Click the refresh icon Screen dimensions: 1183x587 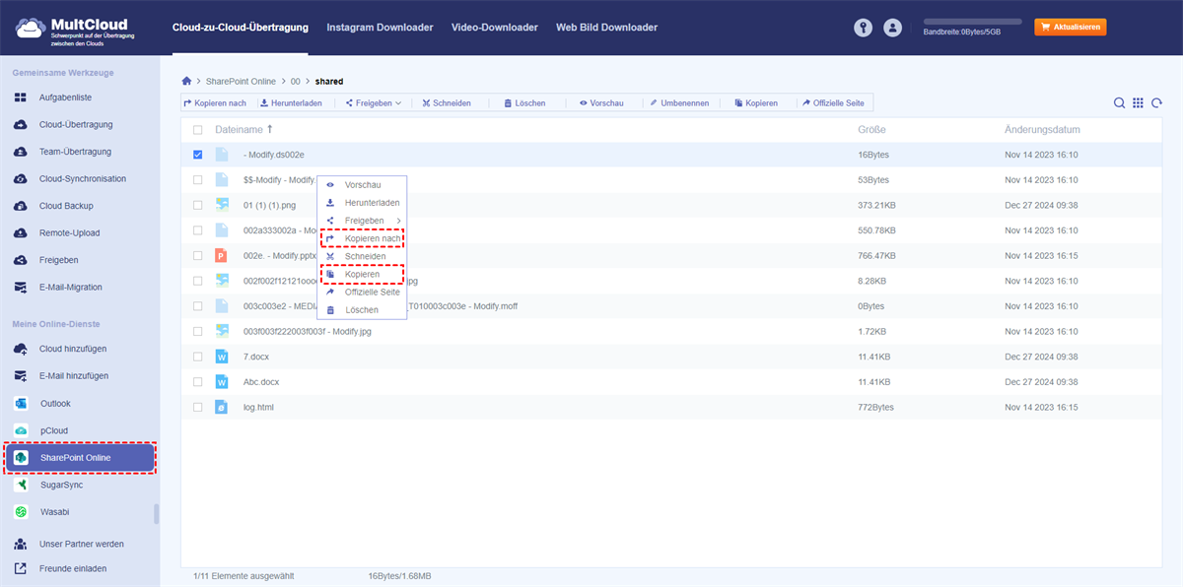tap(1156, 103)
